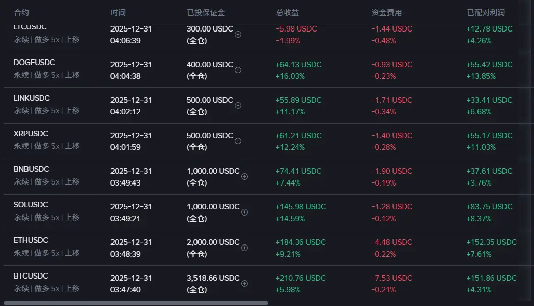
Task: Open the SOLUSDC grid details
Action: click(x=31, y=205)
